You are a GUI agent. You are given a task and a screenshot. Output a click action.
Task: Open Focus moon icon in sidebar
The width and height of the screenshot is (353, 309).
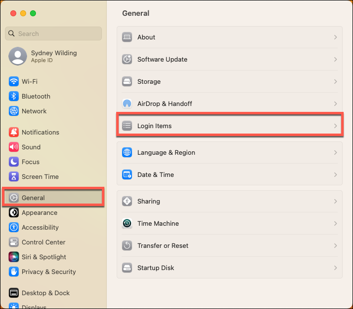coord(14,162)
